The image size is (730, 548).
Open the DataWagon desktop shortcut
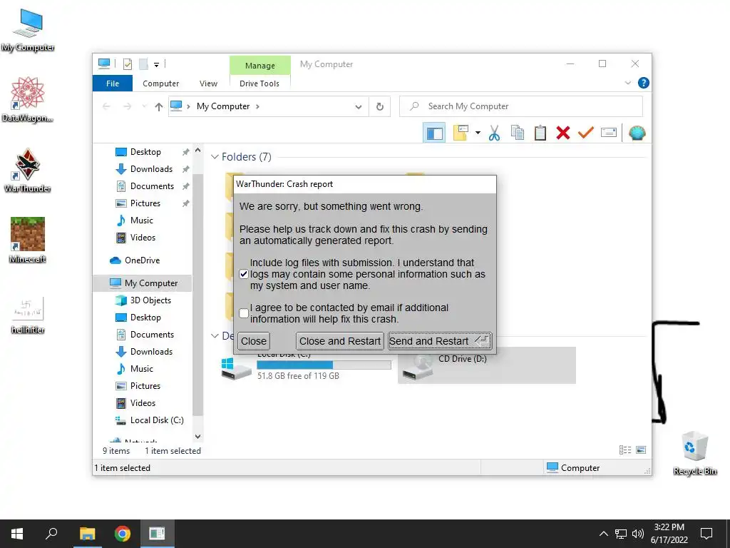[x=28, y=99]
